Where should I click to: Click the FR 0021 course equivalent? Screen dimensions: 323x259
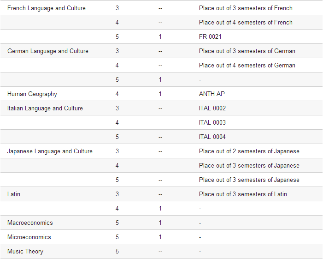click(211, 36)
